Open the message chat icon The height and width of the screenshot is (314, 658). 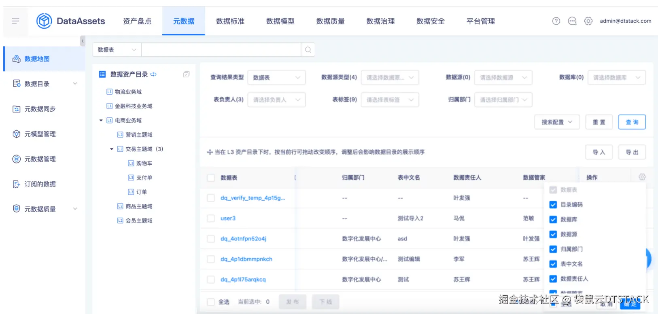pyautogui.click(x=572, y=21)
